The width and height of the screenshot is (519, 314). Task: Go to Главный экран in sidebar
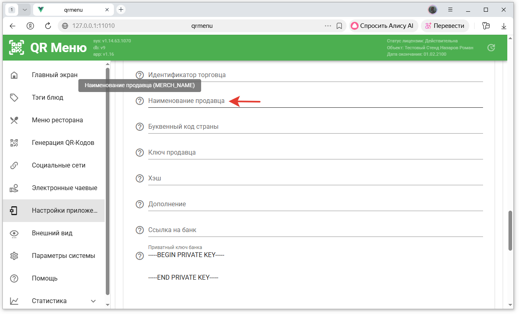coord(54,75)
